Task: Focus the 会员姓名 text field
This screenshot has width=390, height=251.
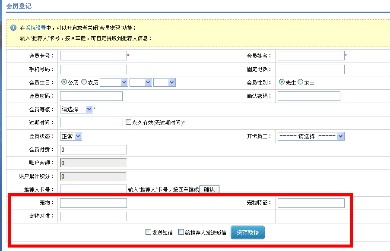Action: [x=311, y=56]
